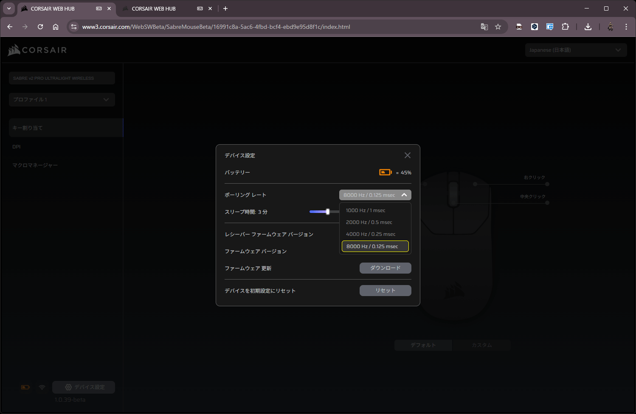Bookmark this page with star icon

click(498, 27)
